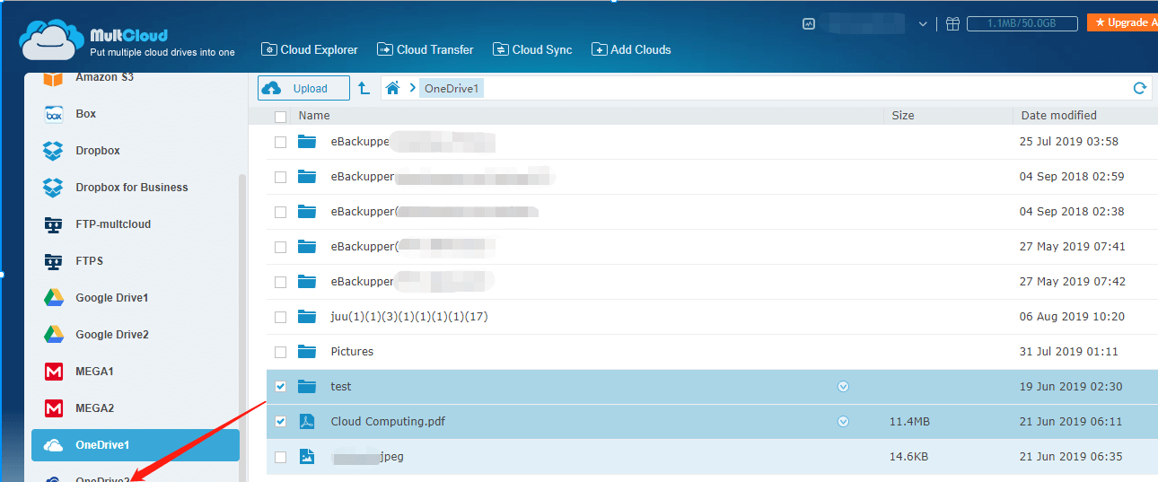
Task: Expand options arrow for test folder
Action: [843, 387]
